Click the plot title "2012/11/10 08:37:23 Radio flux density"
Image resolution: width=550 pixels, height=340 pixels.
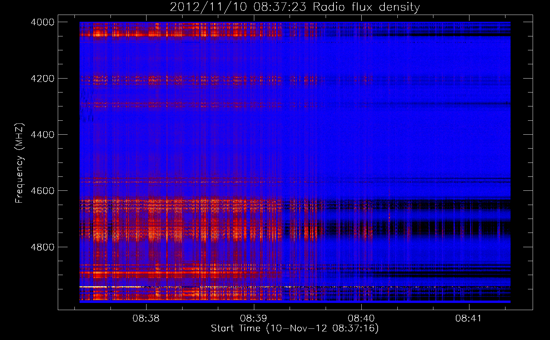coord(295,7)
